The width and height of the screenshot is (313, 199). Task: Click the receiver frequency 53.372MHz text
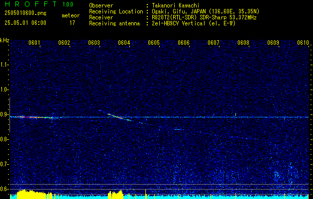pos(242,17)
